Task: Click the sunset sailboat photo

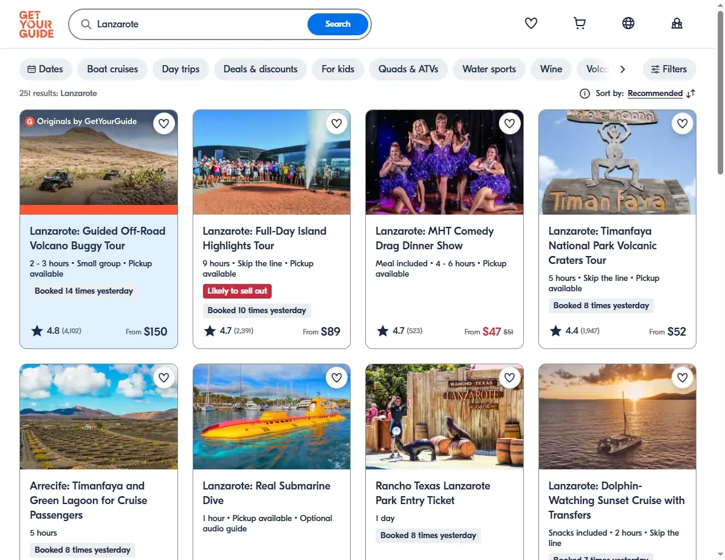Action: [617, 417]
